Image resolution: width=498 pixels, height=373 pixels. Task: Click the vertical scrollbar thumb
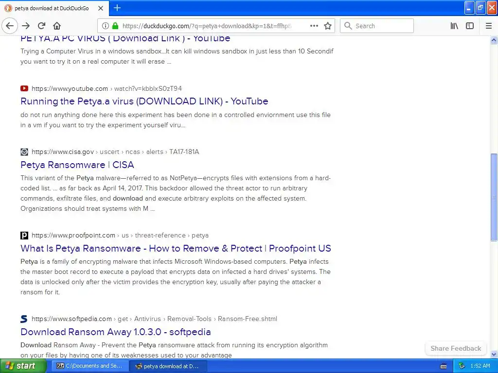494,197
